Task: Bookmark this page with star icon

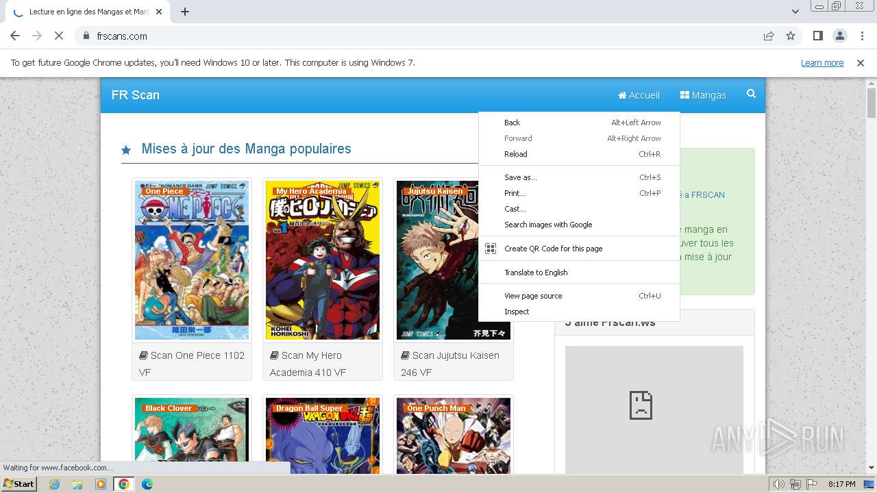Action: [x=791, y=36]
